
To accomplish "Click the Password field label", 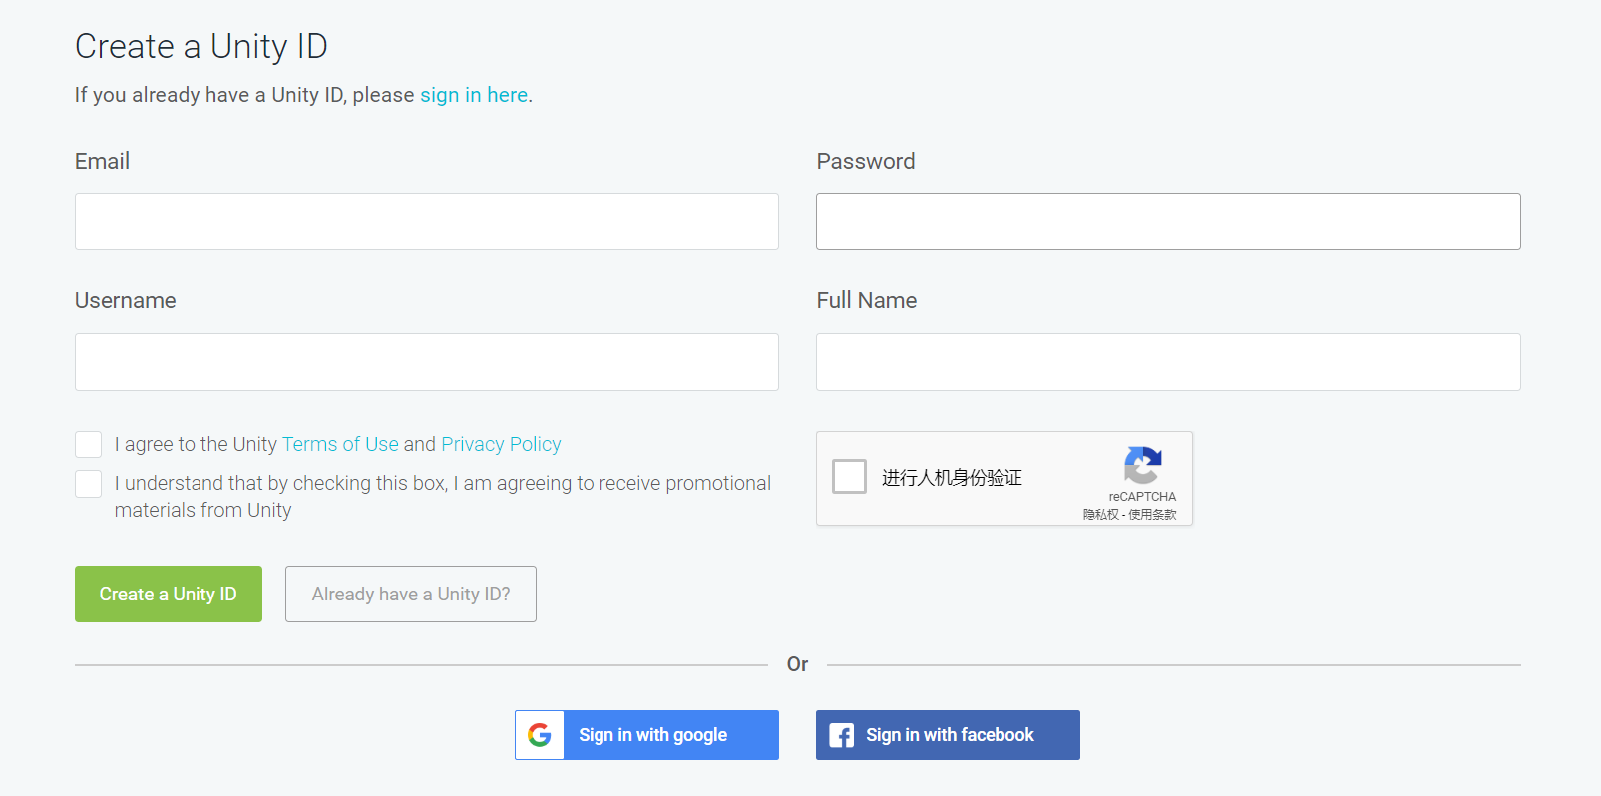I will click(866, 162).
